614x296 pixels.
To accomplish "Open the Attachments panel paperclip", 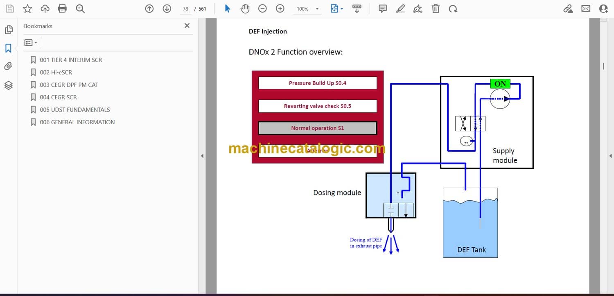I will click(x=9, y=66).
